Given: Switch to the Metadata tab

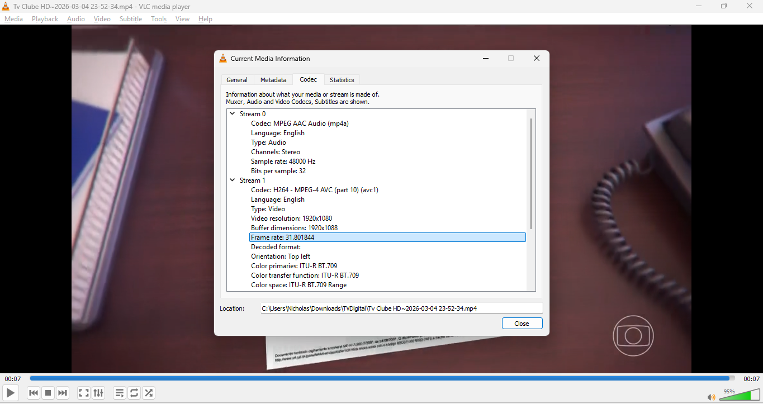Looking at the screenshot, I should point(273,80).
